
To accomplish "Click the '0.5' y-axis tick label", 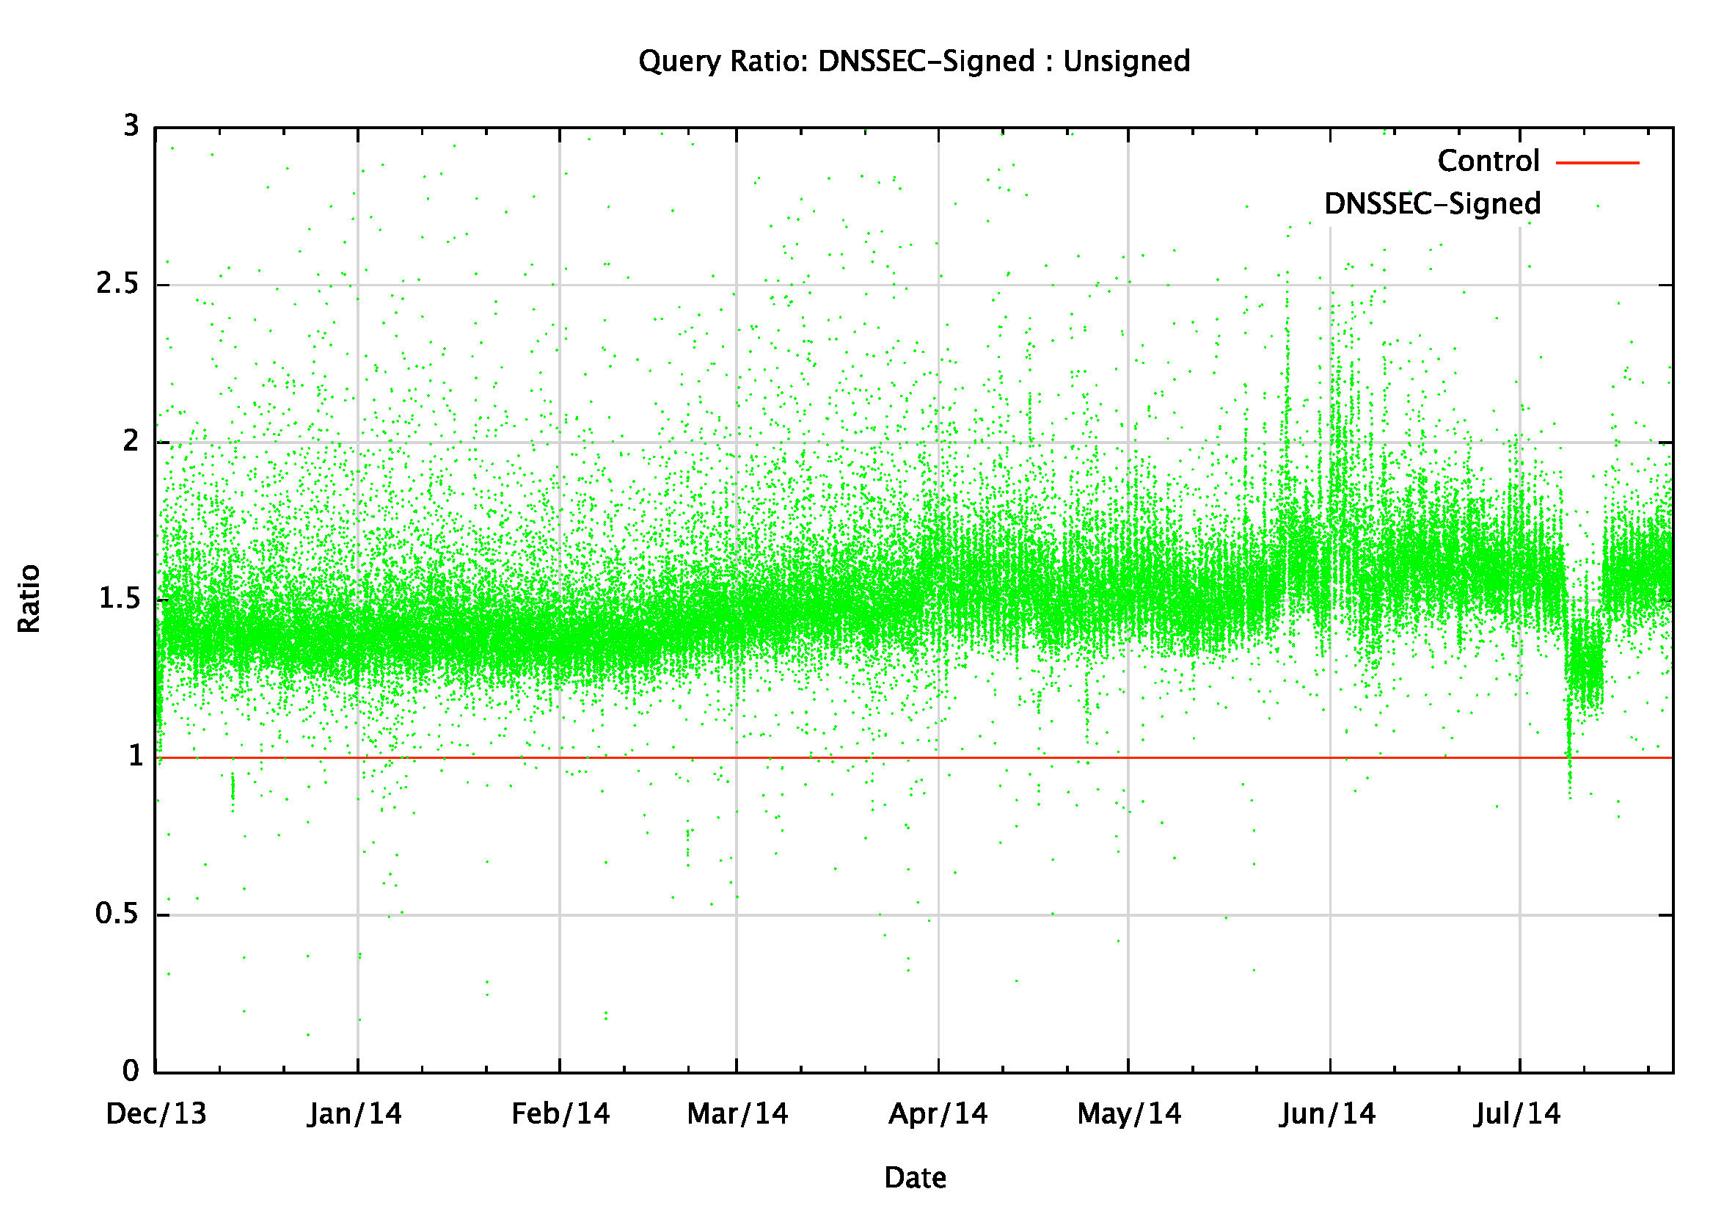I will 118,914.
